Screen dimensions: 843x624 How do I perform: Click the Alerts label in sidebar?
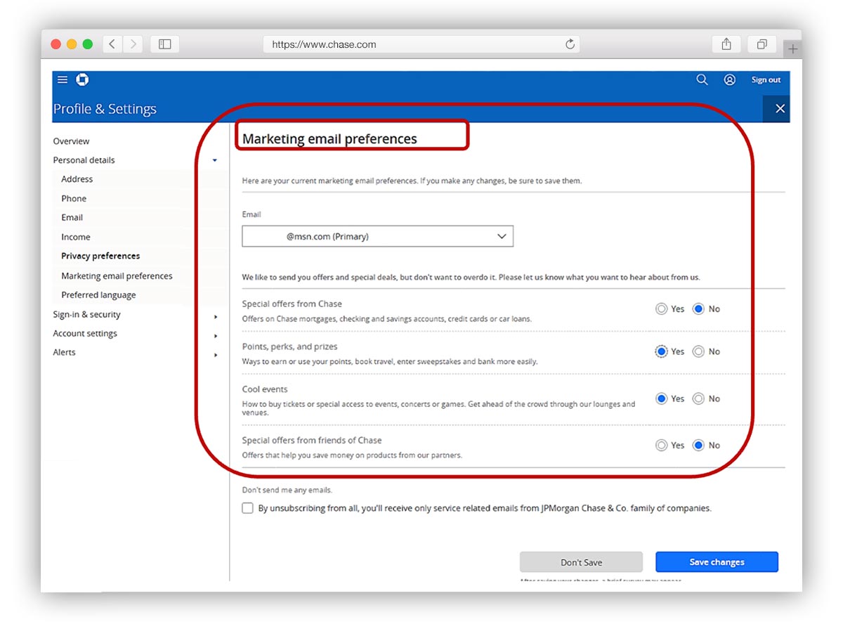point(64,352)
